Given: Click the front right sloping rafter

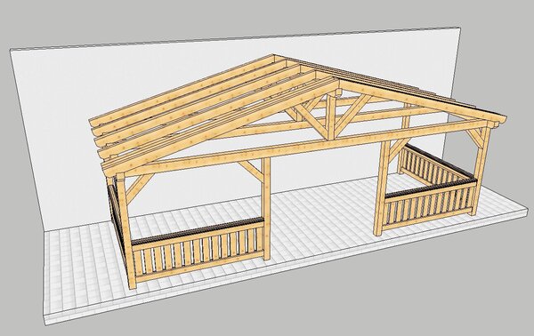Looking at the screenshot, I should pos(422,100).
